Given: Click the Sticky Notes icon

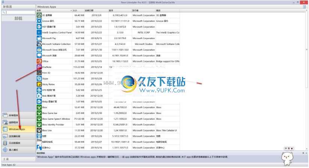Looking at the screenshot, I should pos(39,84).
